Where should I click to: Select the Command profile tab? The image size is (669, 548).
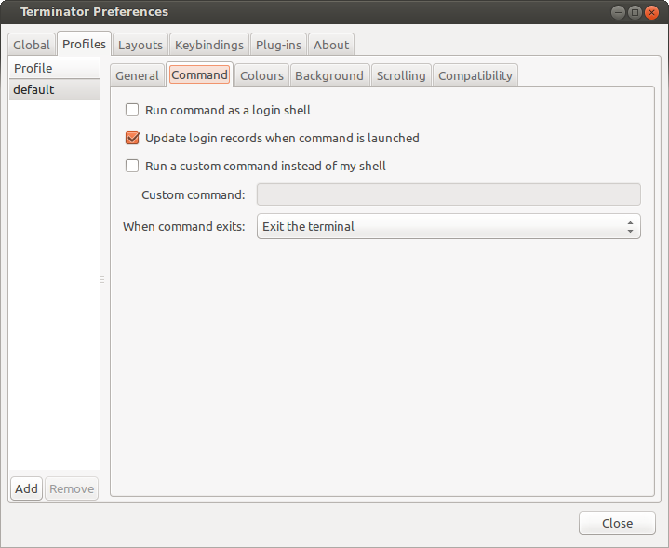tap(199, 74)
